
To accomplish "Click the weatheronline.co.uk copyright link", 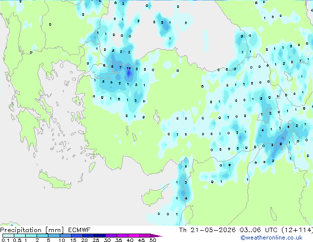I will tap(271, 238).
